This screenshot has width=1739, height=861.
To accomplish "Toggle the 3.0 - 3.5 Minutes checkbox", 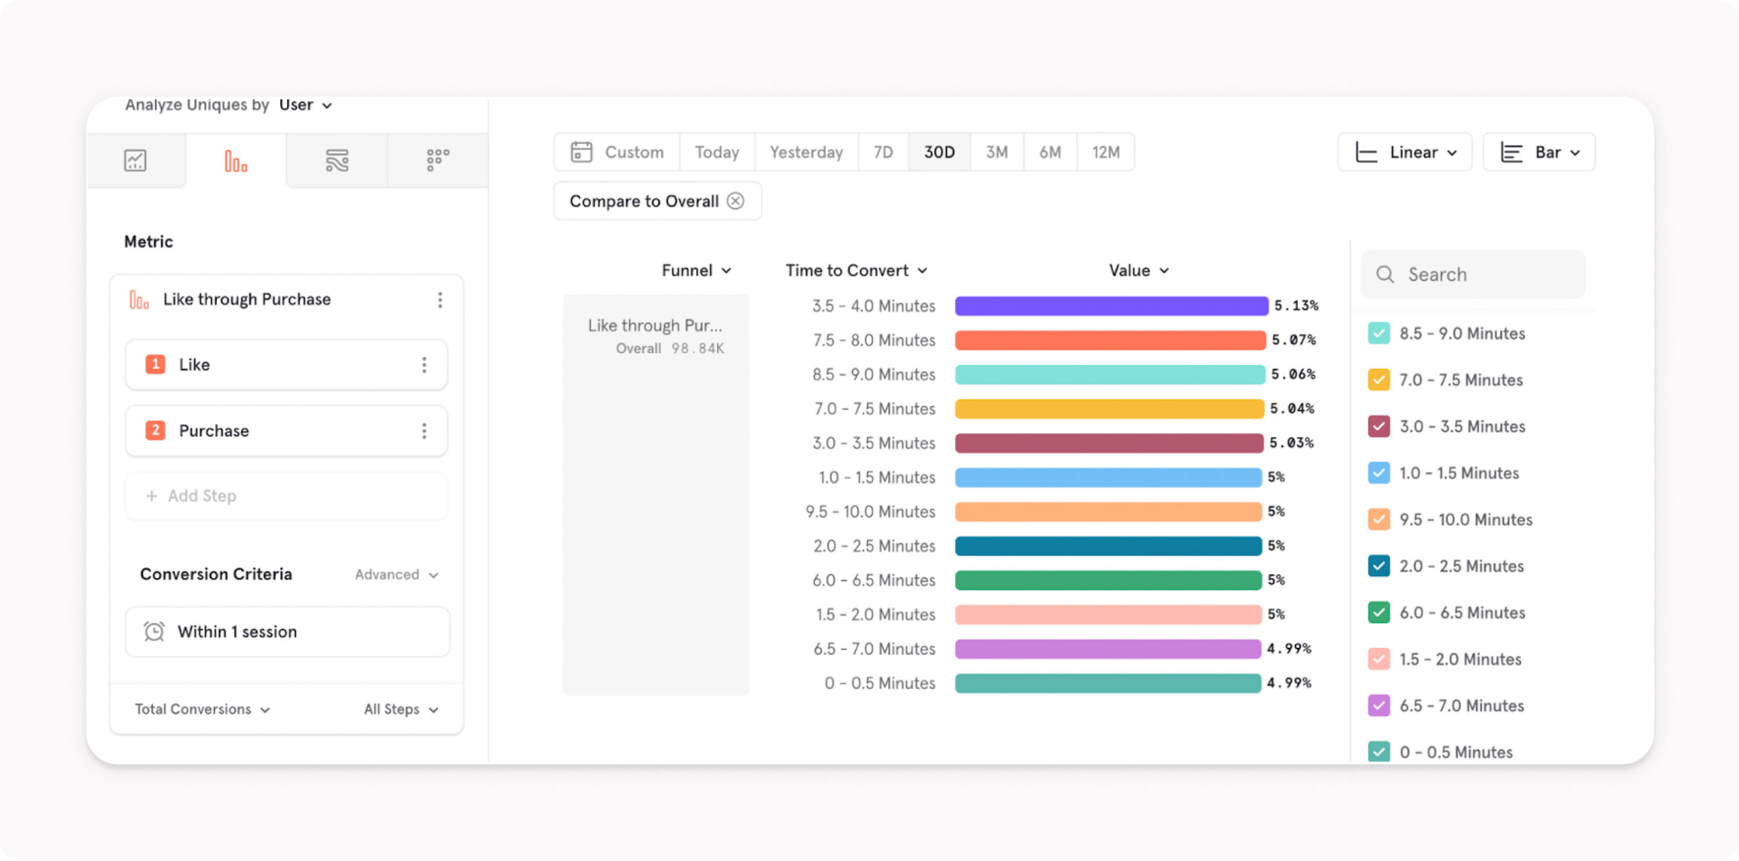I will [x=1378, y=426].
